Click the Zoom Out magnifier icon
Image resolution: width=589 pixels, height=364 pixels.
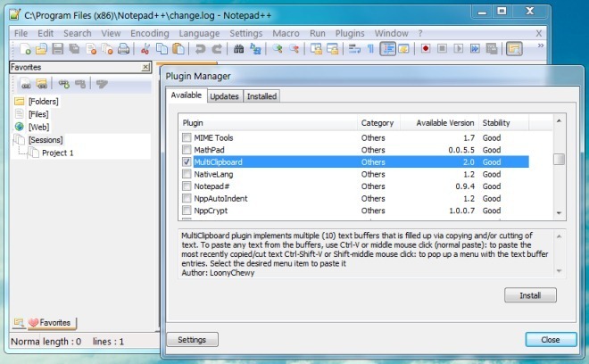pyautogui.click(x=294, y=49)
